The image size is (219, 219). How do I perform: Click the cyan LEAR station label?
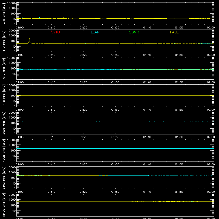point(95,32)
